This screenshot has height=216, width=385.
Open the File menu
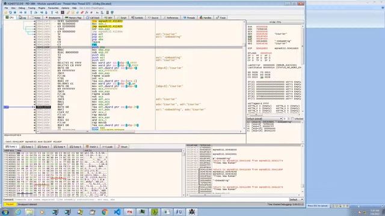tap(6, 8)
